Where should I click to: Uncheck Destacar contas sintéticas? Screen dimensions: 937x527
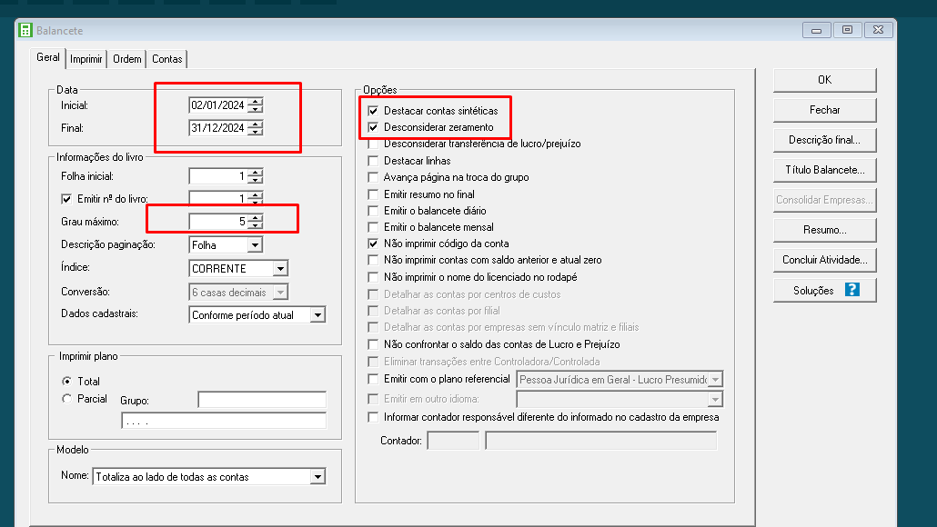tap(373, 111)
